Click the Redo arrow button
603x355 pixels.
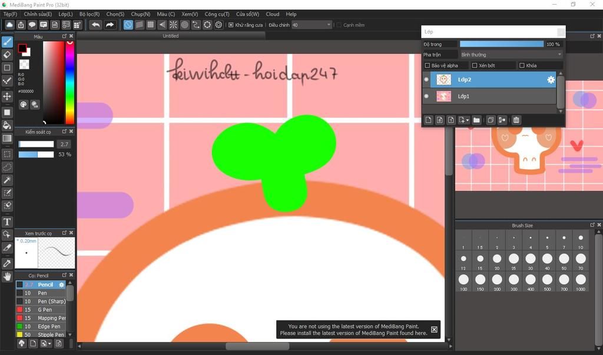pos(110,25)
